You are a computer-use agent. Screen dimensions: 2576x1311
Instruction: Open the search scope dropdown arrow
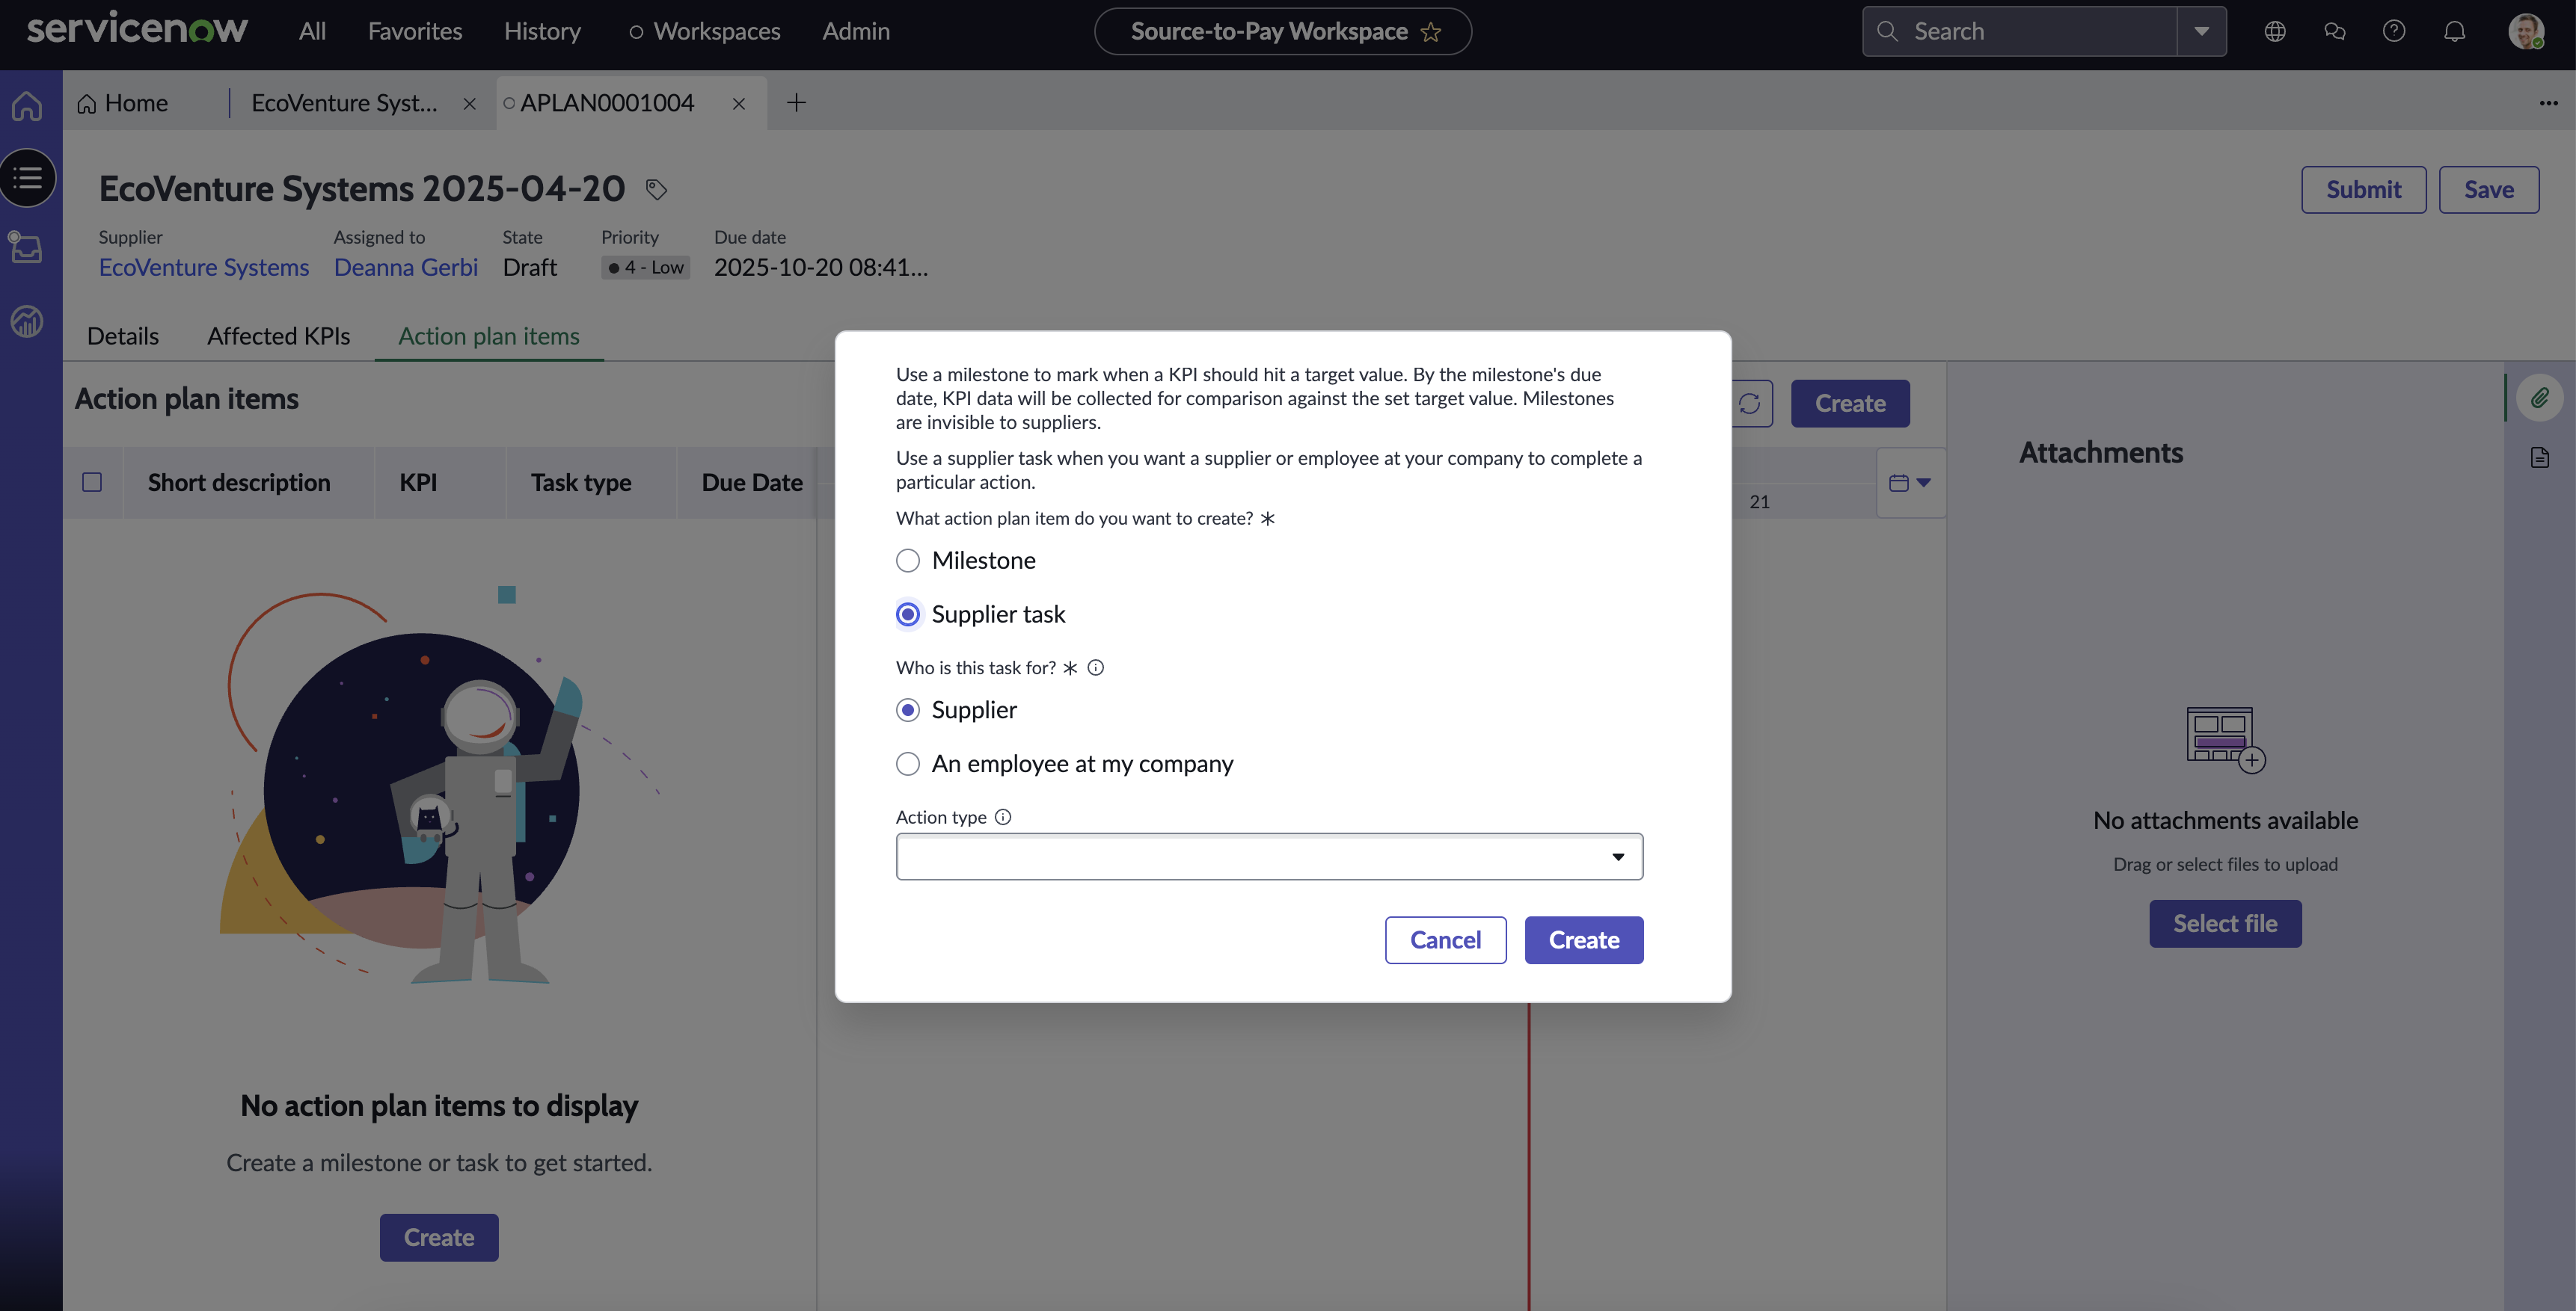[2201, 31]
